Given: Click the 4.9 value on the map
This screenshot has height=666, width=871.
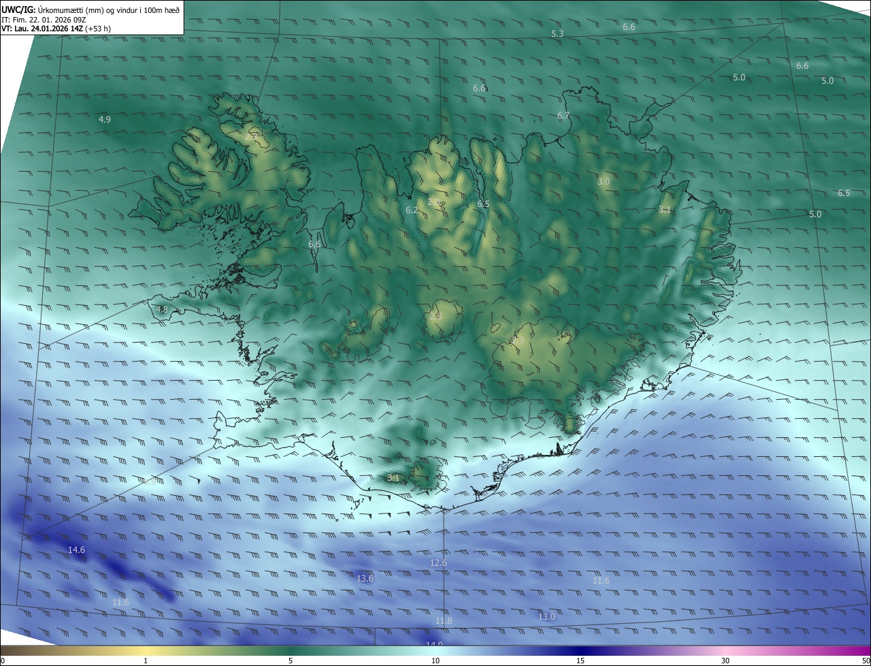Looking at the screenshot, I should coord(104,120).
